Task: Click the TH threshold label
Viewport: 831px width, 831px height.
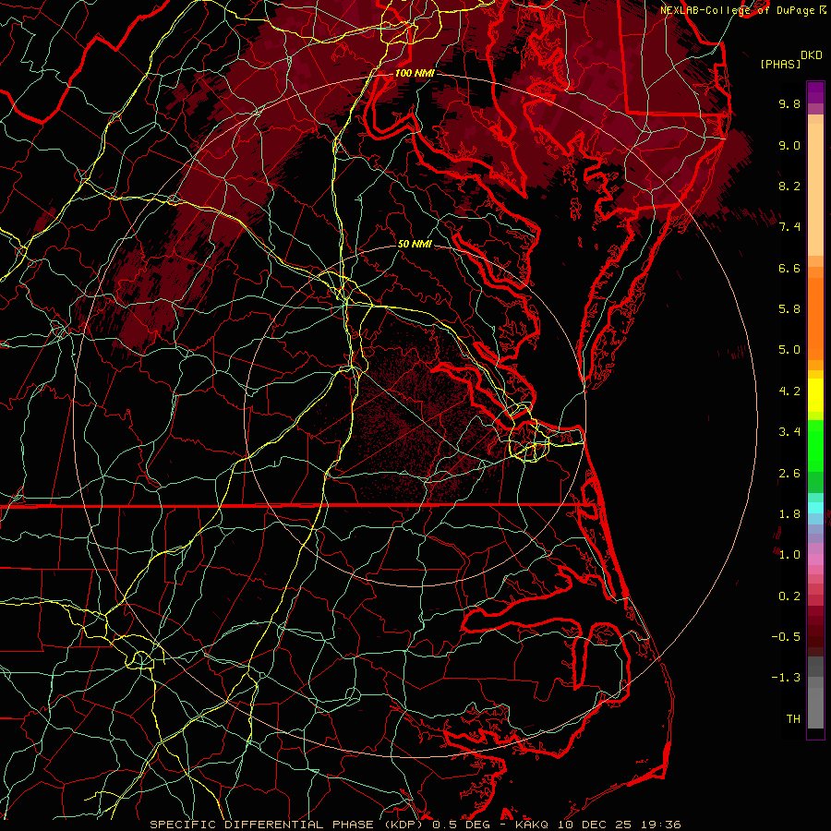Action: click(x=793, y=719)
